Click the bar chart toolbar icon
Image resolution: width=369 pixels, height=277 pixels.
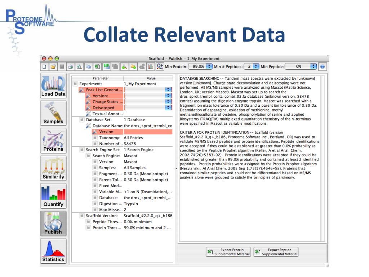pos(151,67)
